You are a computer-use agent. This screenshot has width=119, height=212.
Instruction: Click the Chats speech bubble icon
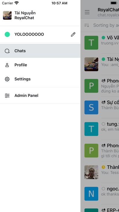[7, 51]
